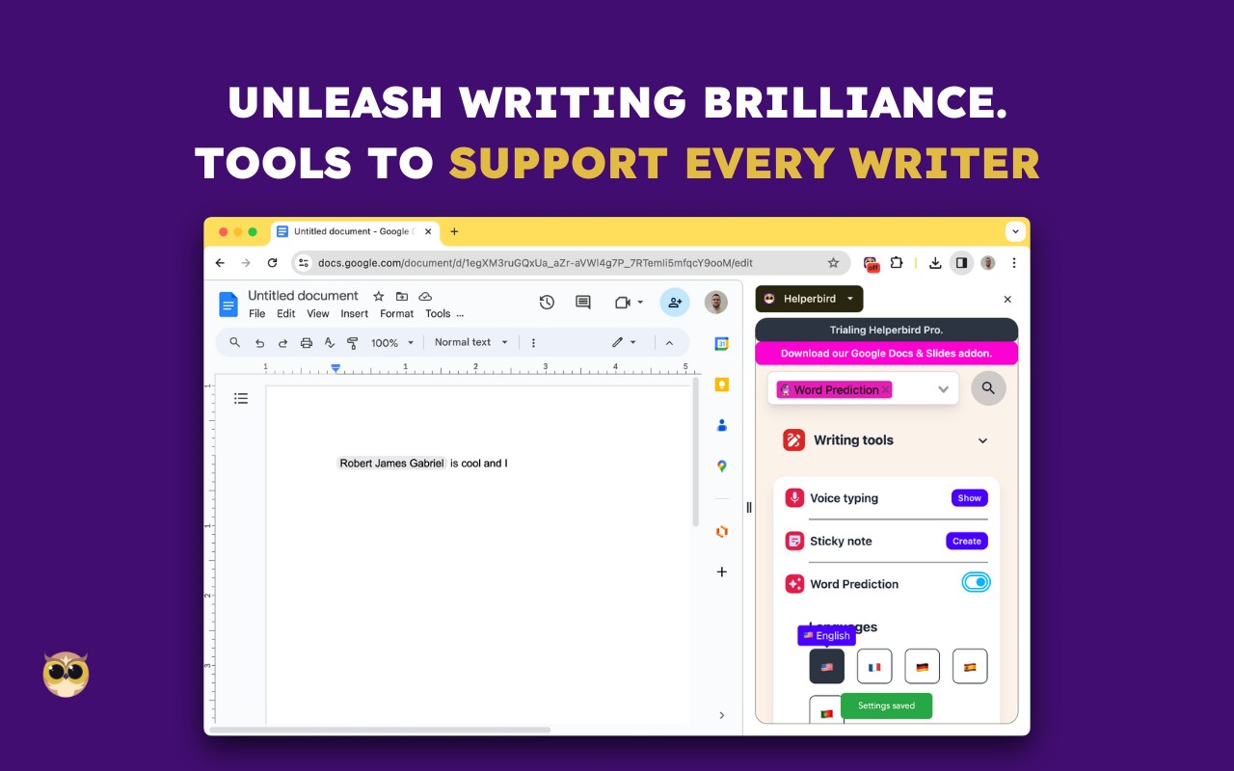Image resolution: width=1234 pixels, height=771 pixels.
Task: Bookmark the page with the star icon
Action: (x=834, y=263)
